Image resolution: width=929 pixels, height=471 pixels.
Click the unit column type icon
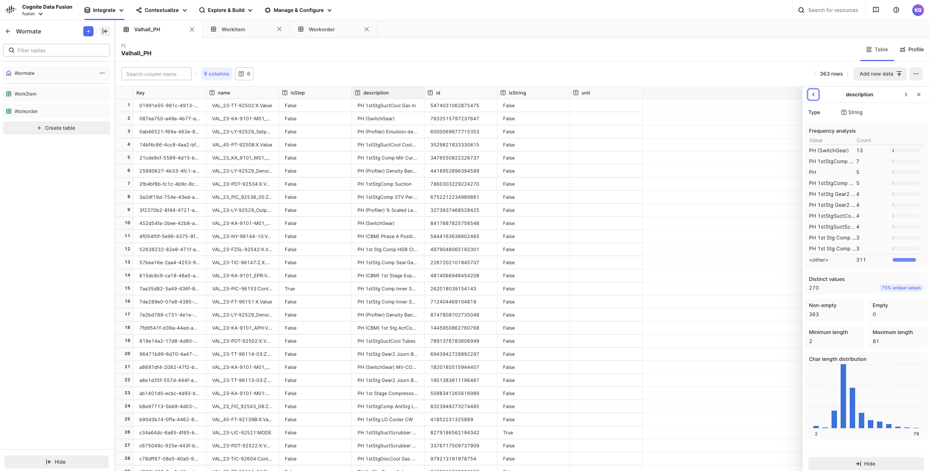576,93
